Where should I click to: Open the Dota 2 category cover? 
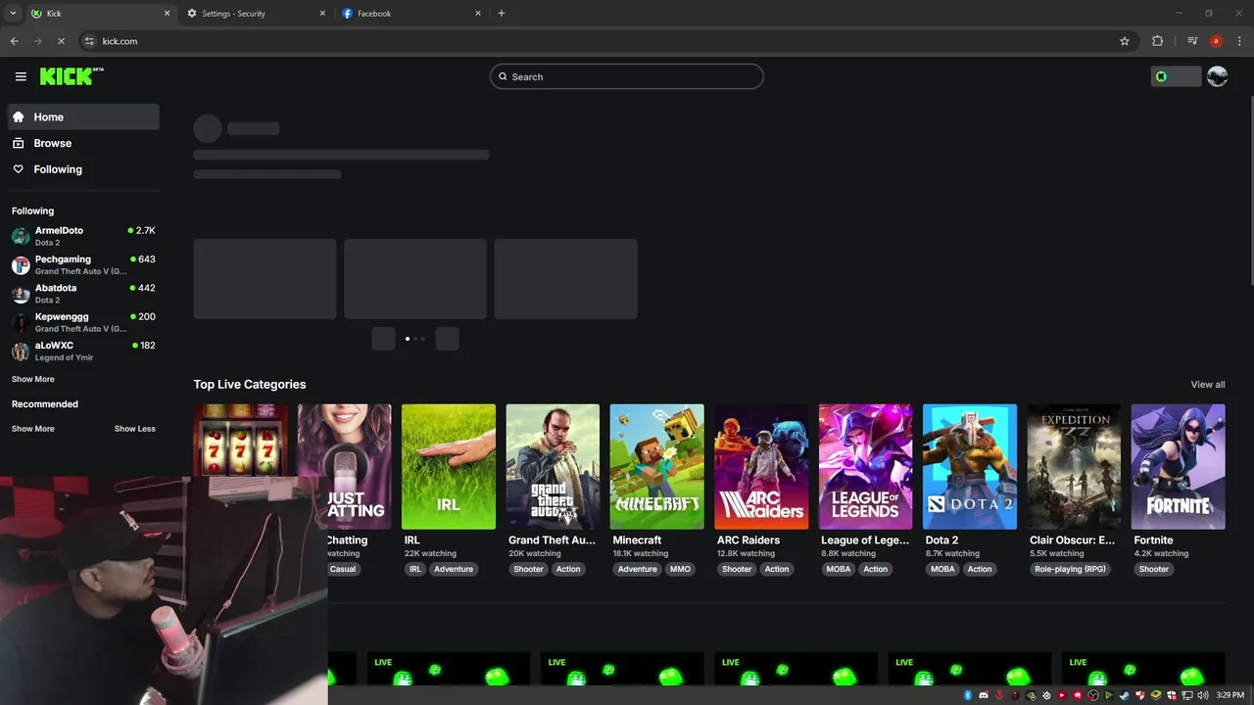click(970, 467)
